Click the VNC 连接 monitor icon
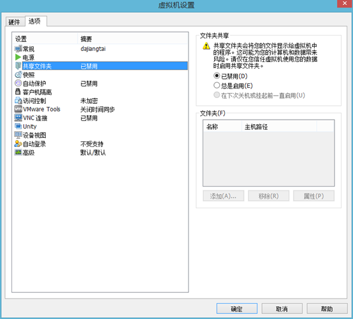The height and width of the screenshot is (319, 353). pyautogui.click(x=18, y=118)
